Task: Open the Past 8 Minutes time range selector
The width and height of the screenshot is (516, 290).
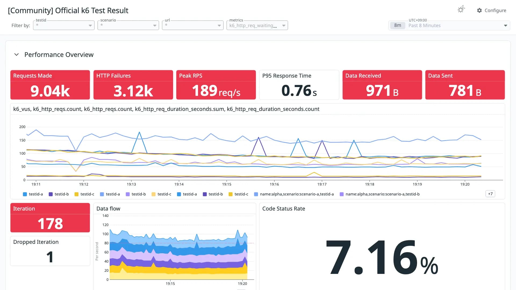Action: pos(449,26)
